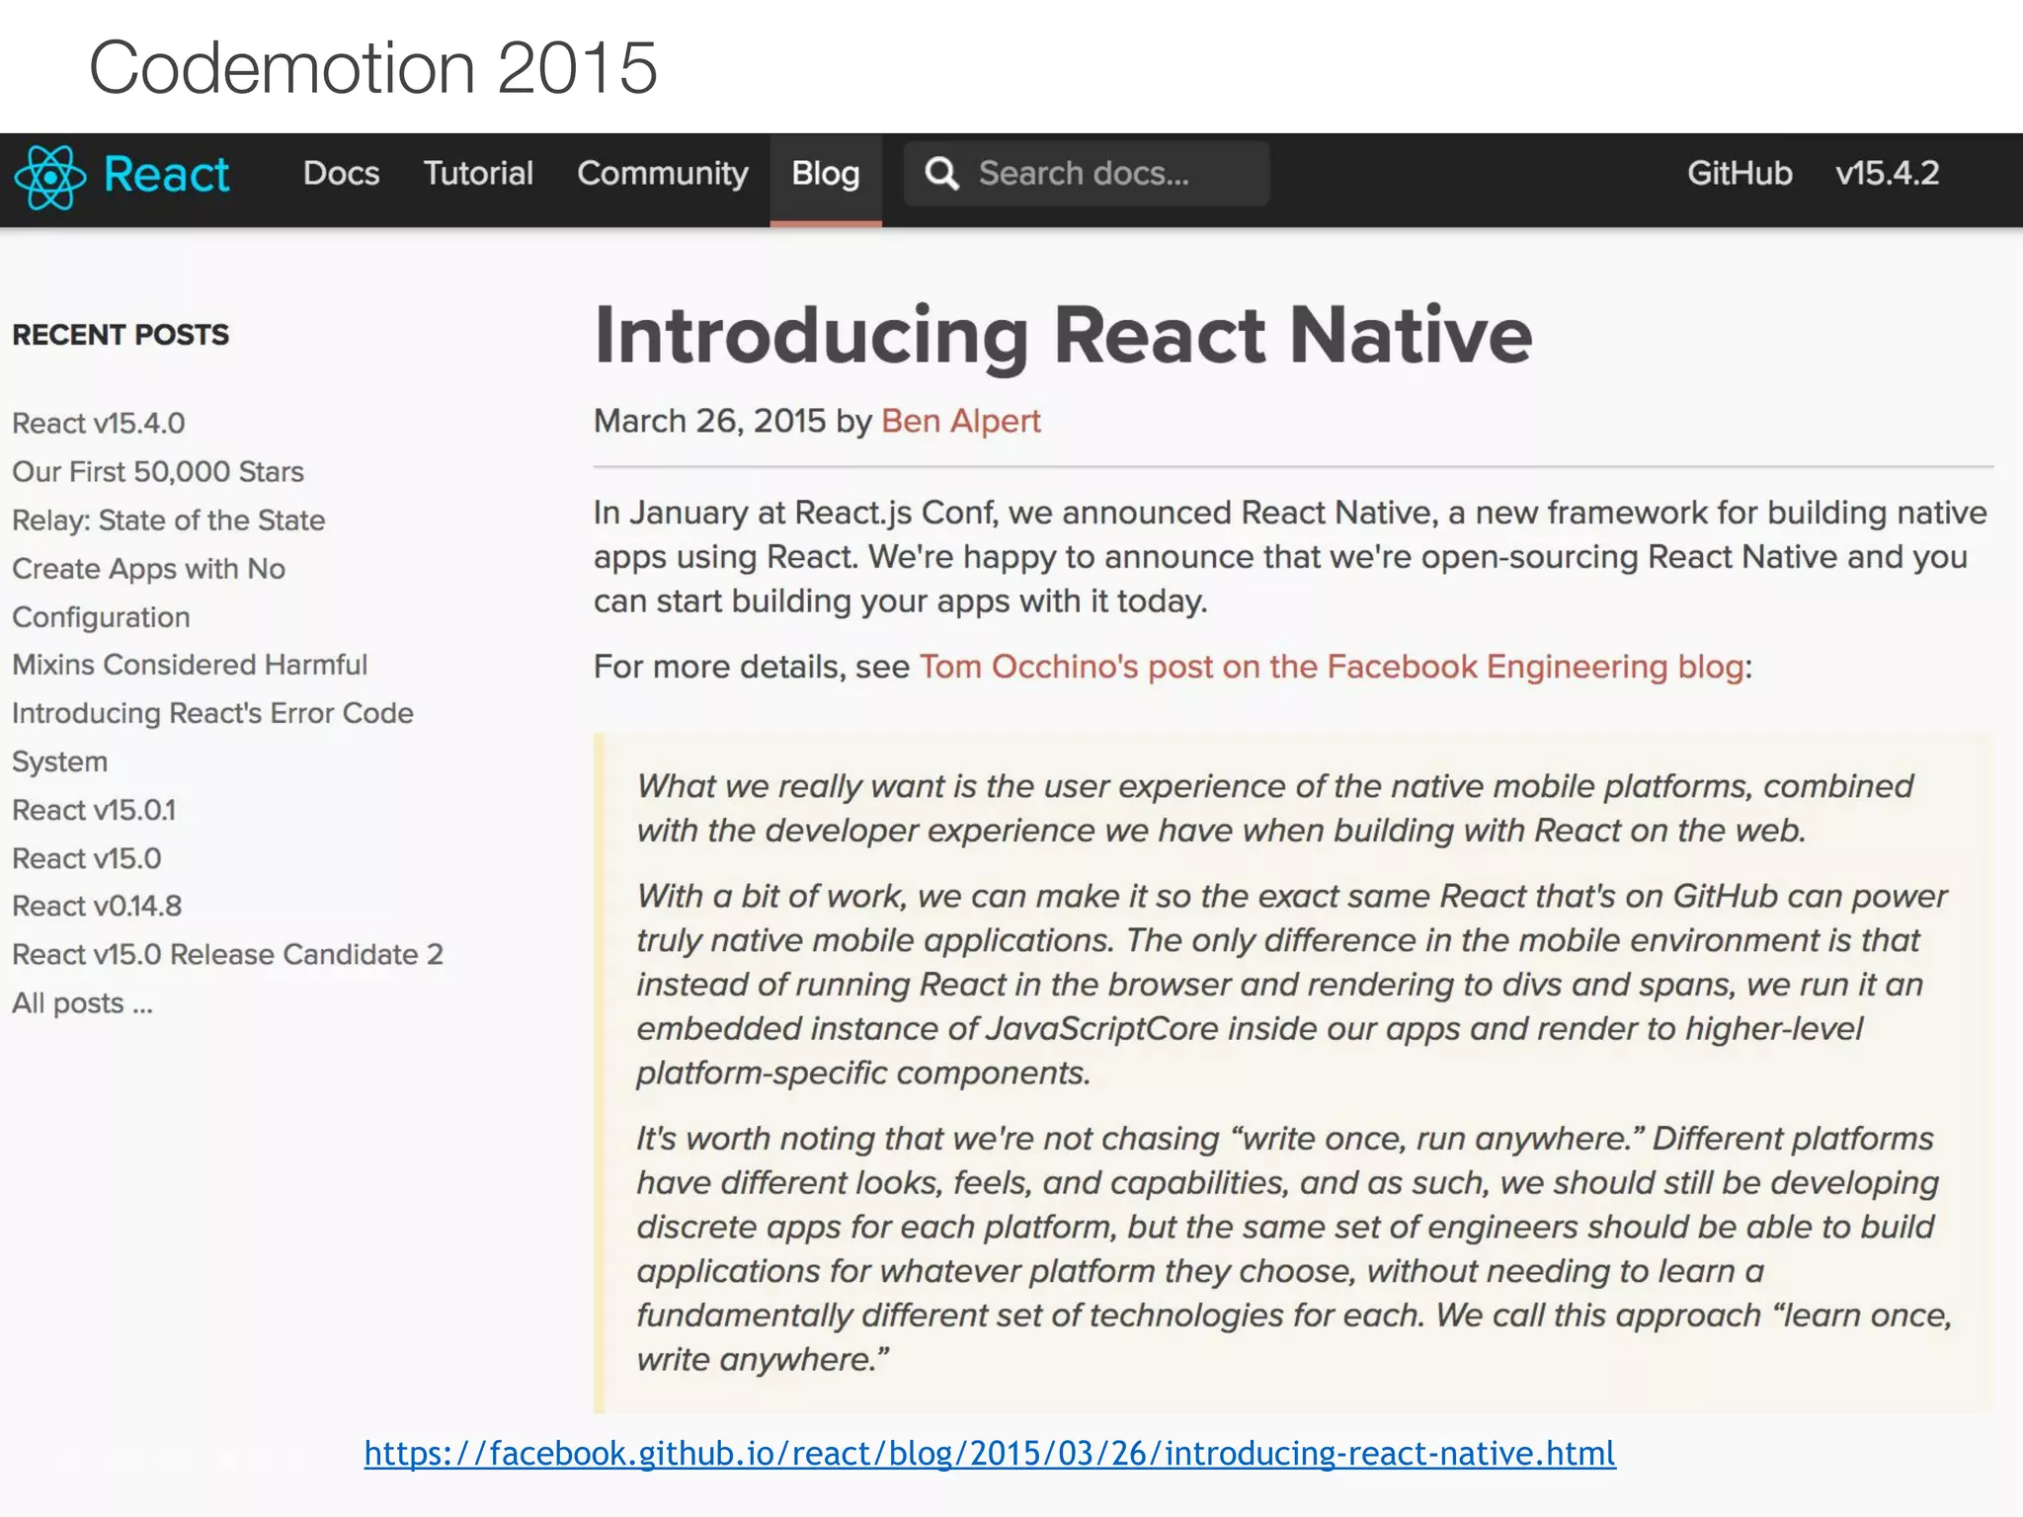The image size is (2023, 1517).
Task: Open the React v15.0.1 post
Action: click(94, 810)
